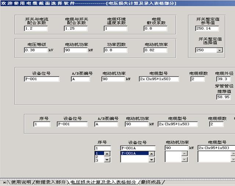Select P-001A in the 设备位号 list
Image resolution: width=235 pixels, height=186 pixels.
click(134, 153)
